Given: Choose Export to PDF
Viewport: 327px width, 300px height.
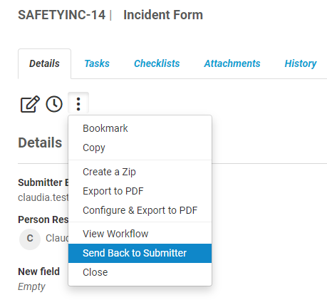Looking at the screenshot, I should tap(140, 191).
